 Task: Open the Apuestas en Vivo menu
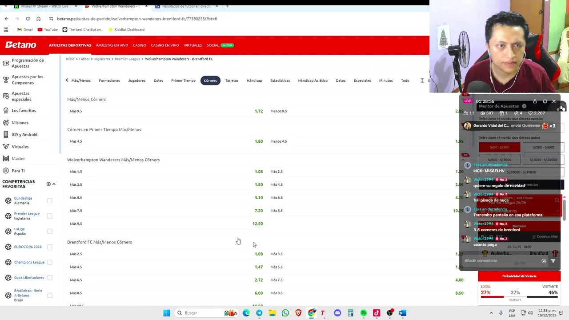click(x=112, y=45)
